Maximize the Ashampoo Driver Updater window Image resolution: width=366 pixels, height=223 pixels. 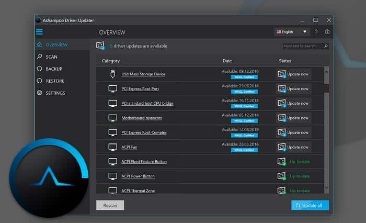315,20
